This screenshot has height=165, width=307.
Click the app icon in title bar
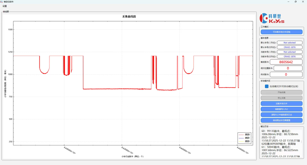coord(2,2)
